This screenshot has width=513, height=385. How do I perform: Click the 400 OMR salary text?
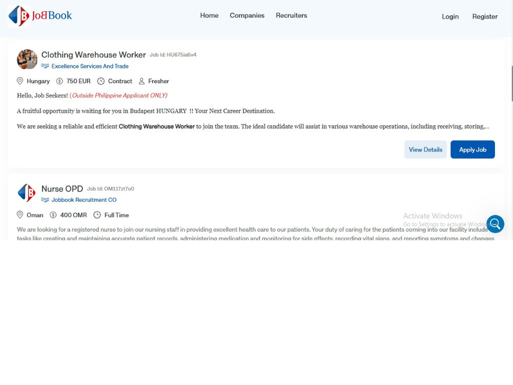(73, 215)
